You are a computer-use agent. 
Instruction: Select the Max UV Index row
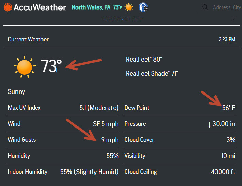(x=63, y=108)
